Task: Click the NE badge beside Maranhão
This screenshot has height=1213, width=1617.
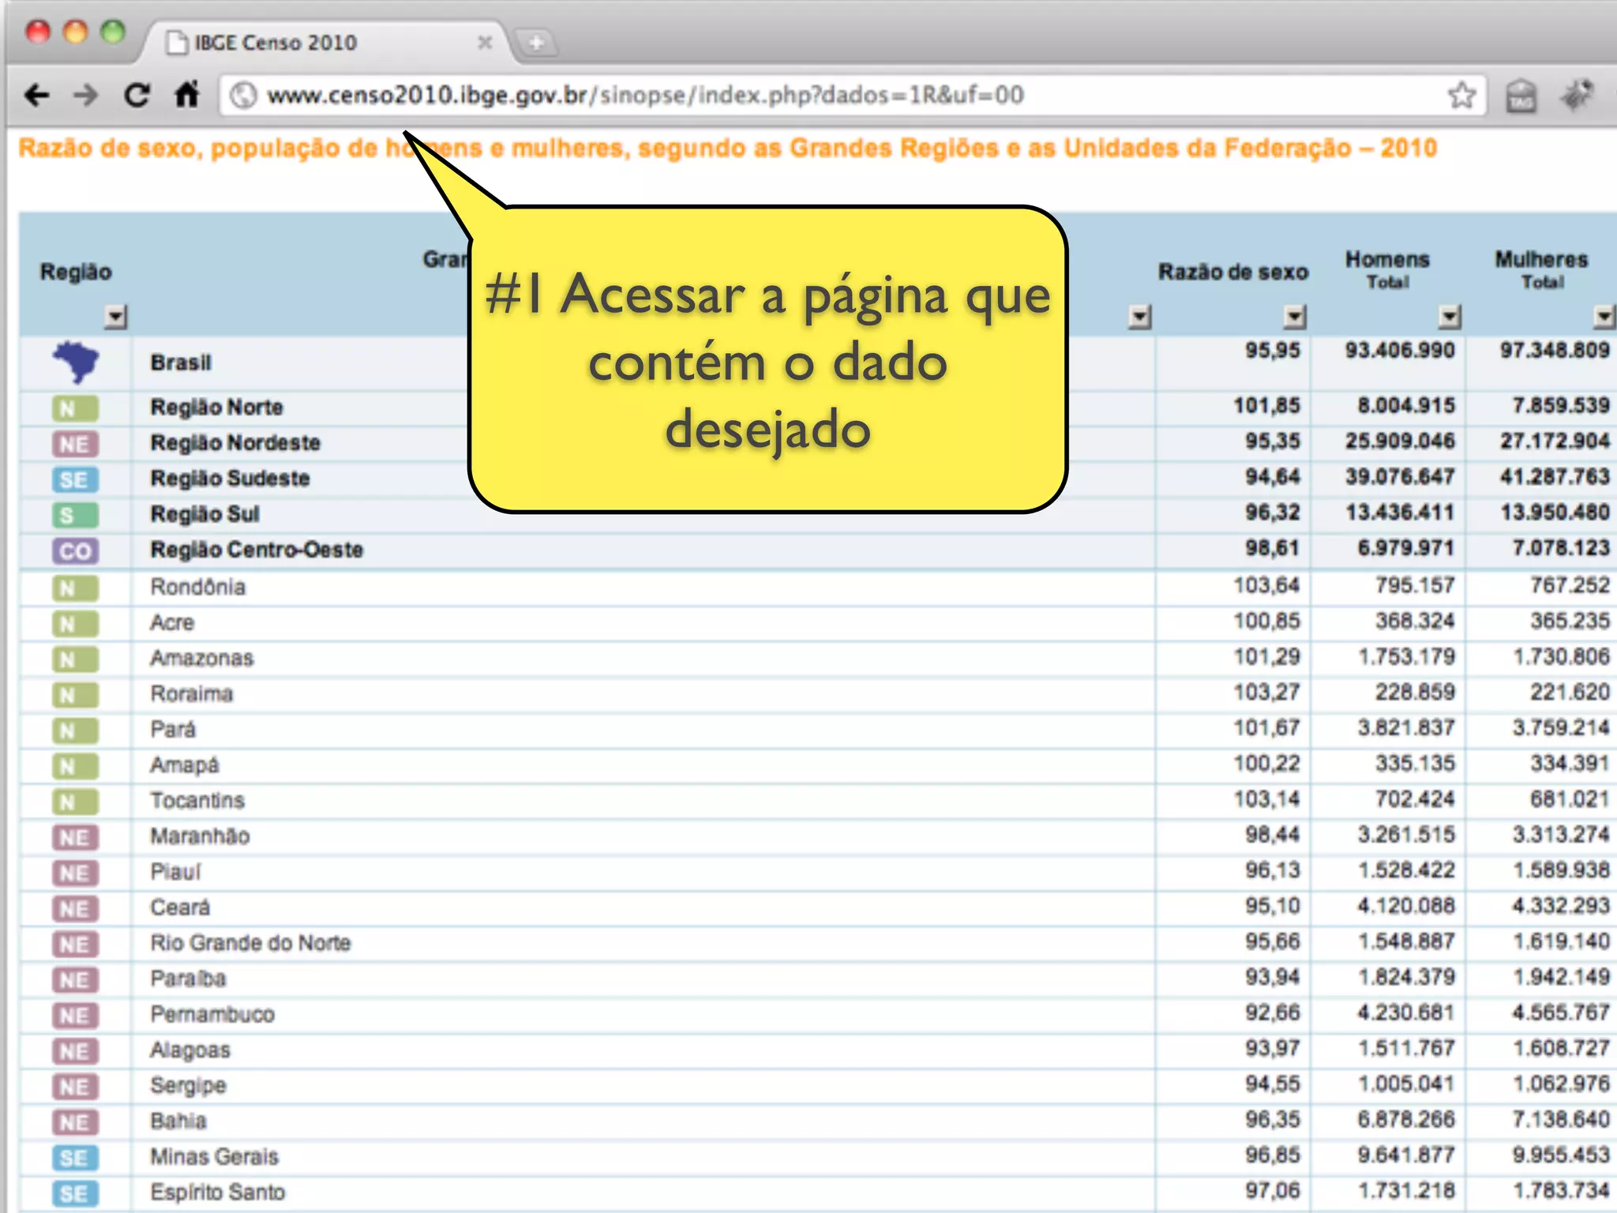Action: click(75, 837)
